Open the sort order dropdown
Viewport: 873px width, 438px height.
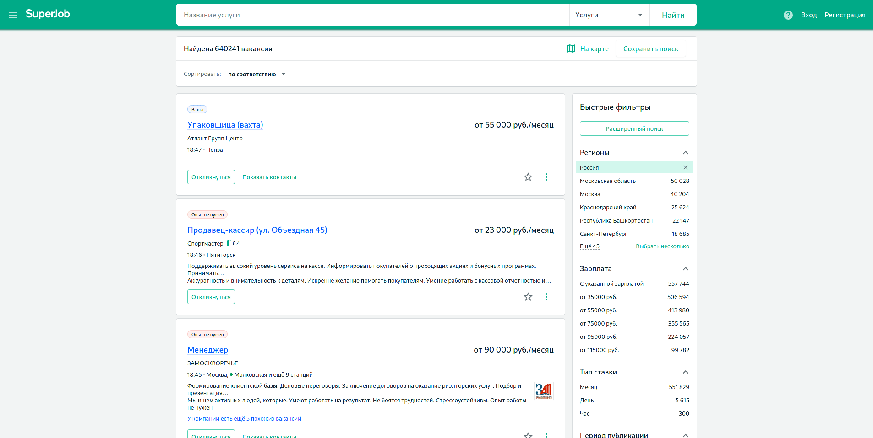click(x=256, y=74)
